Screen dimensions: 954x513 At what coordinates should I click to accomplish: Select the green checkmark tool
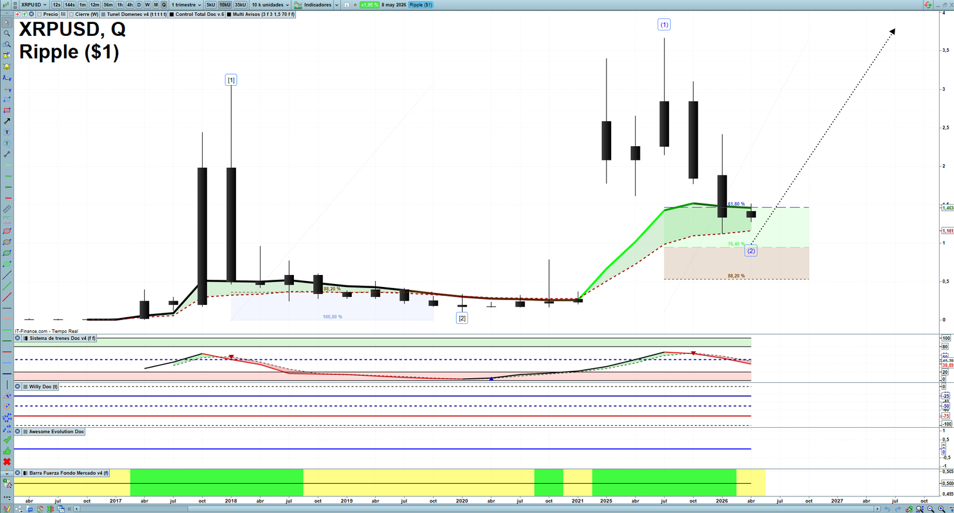click(7, 440)
